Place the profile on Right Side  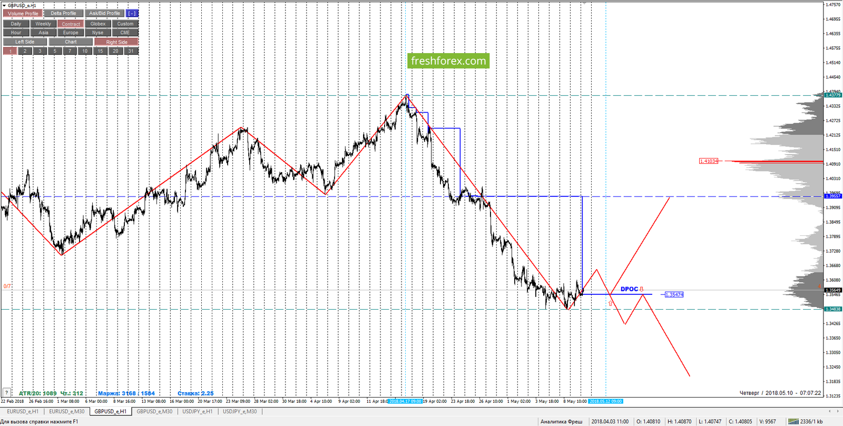116,42
